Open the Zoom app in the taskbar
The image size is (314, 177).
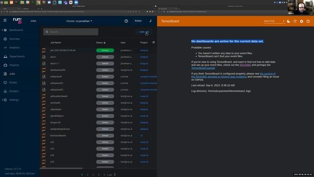(76, 2)
